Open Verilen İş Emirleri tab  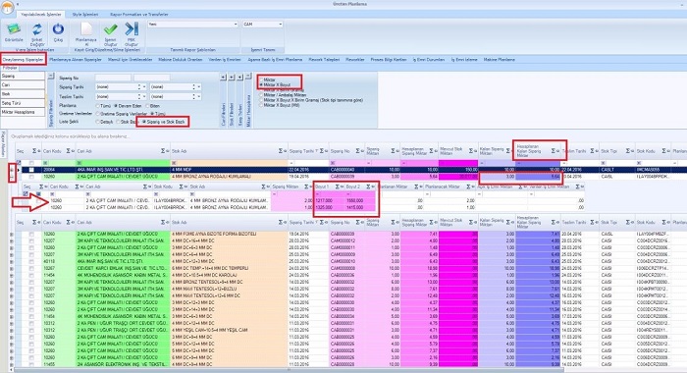tap(225, 60)
